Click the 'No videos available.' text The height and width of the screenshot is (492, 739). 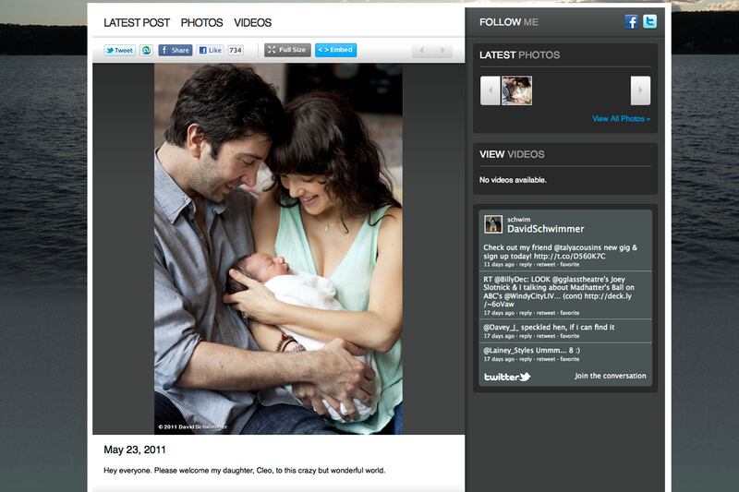pos(513,180)
